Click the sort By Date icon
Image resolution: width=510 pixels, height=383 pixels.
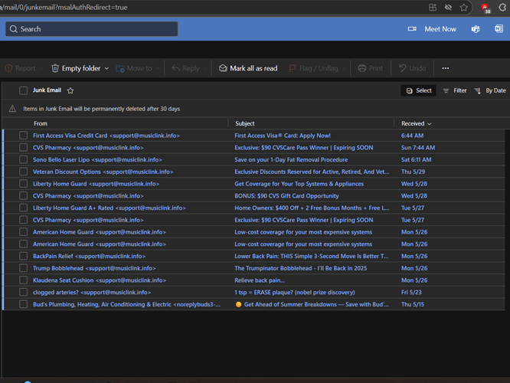point(478,91)
